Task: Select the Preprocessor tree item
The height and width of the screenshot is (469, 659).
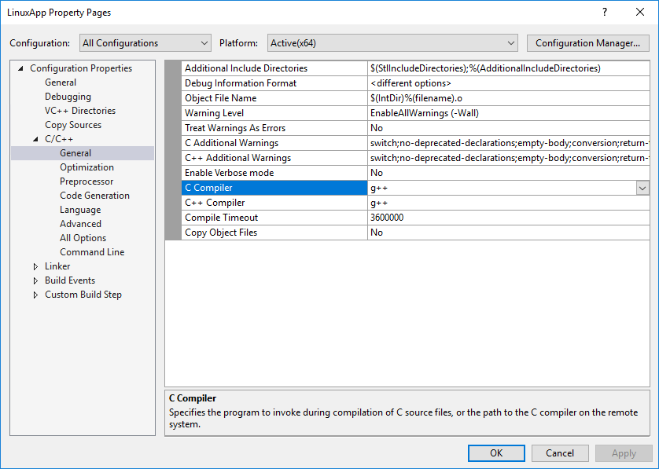Action: pos(87,181)
